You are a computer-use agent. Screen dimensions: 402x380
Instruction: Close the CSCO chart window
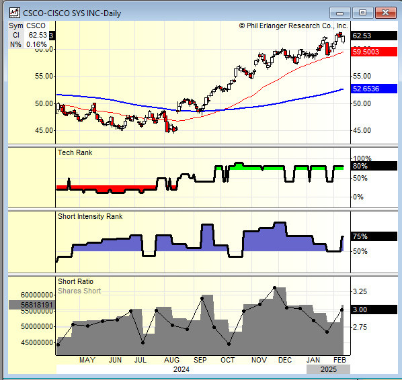386,13
